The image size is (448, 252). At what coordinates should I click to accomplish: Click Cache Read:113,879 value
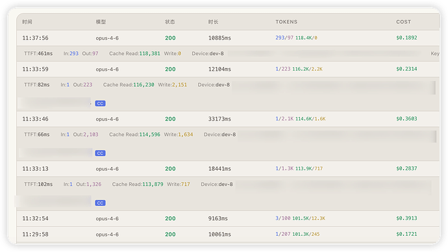click(138, 185)
